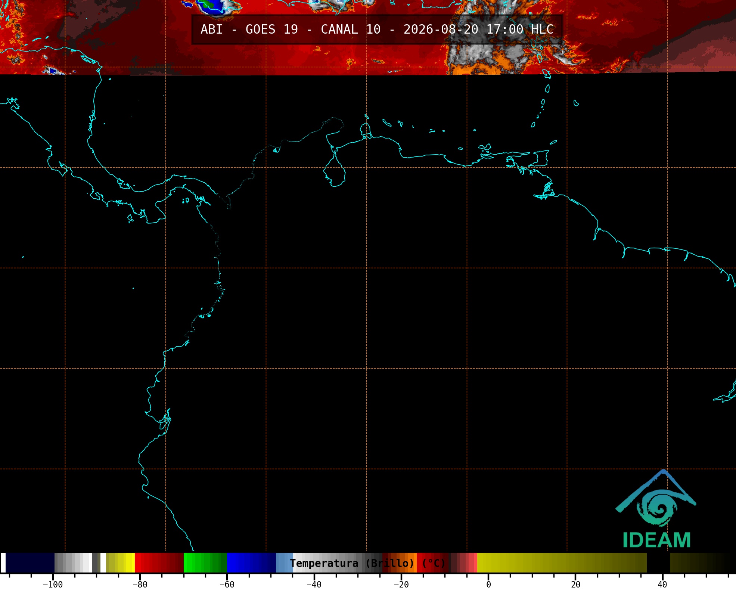Image resolution: width=736 pixels, height=589 pixels.
Task: Click the 0 colorbar tick label
Action: (488, 585)
